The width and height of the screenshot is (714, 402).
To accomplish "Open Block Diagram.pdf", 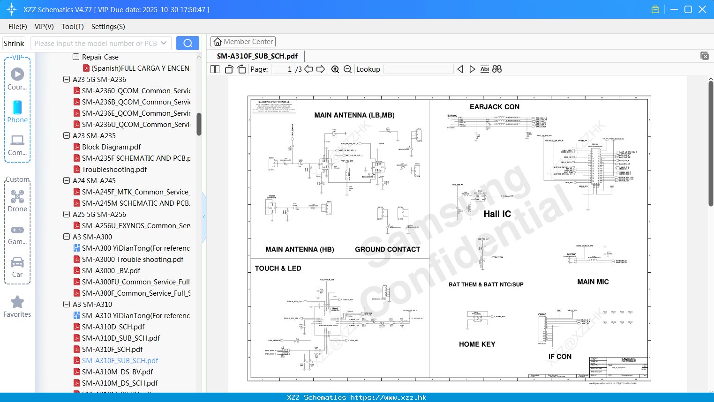I will click(x=111, y=147).
